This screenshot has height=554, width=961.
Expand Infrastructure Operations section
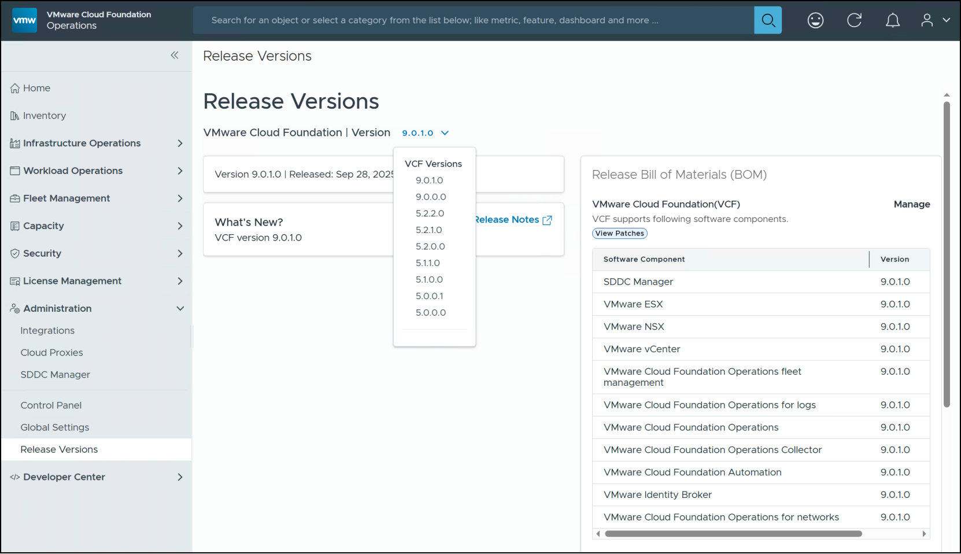coord(96,143)
